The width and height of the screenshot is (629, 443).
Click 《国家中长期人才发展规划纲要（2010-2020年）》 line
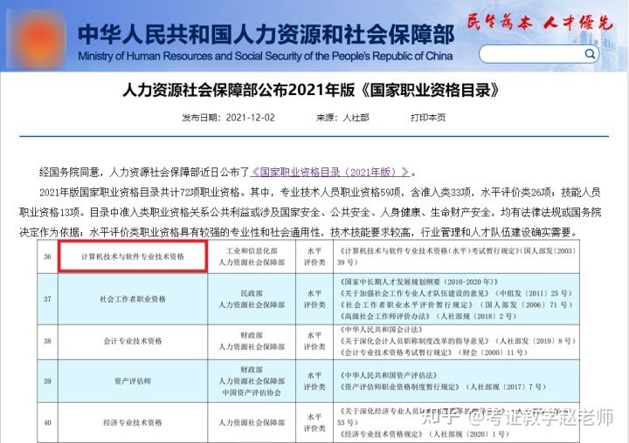pos(418,282)
